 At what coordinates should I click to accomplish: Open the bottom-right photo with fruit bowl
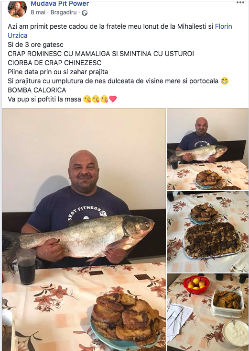[x=207, y=312]
